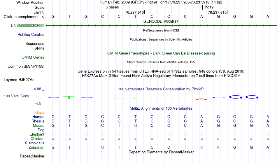Select the Mouse species row label

[x=38, y=126]
